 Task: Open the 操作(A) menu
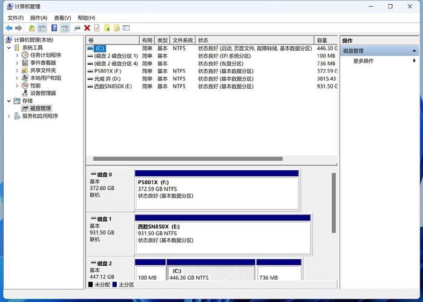tap(39, 18)
